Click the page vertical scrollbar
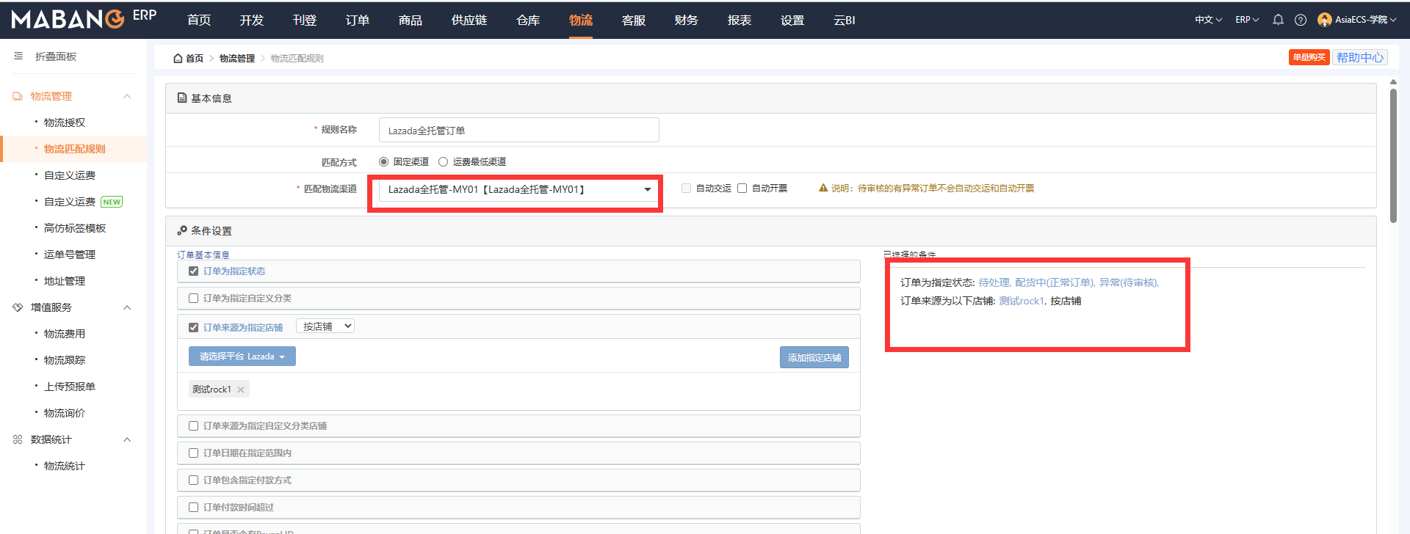This screenshot has width=1410, height=534. point(1393,156)
